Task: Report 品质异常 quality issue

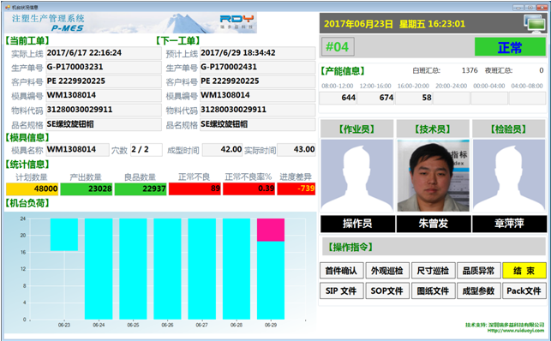Action: click(x=479, y=271)
